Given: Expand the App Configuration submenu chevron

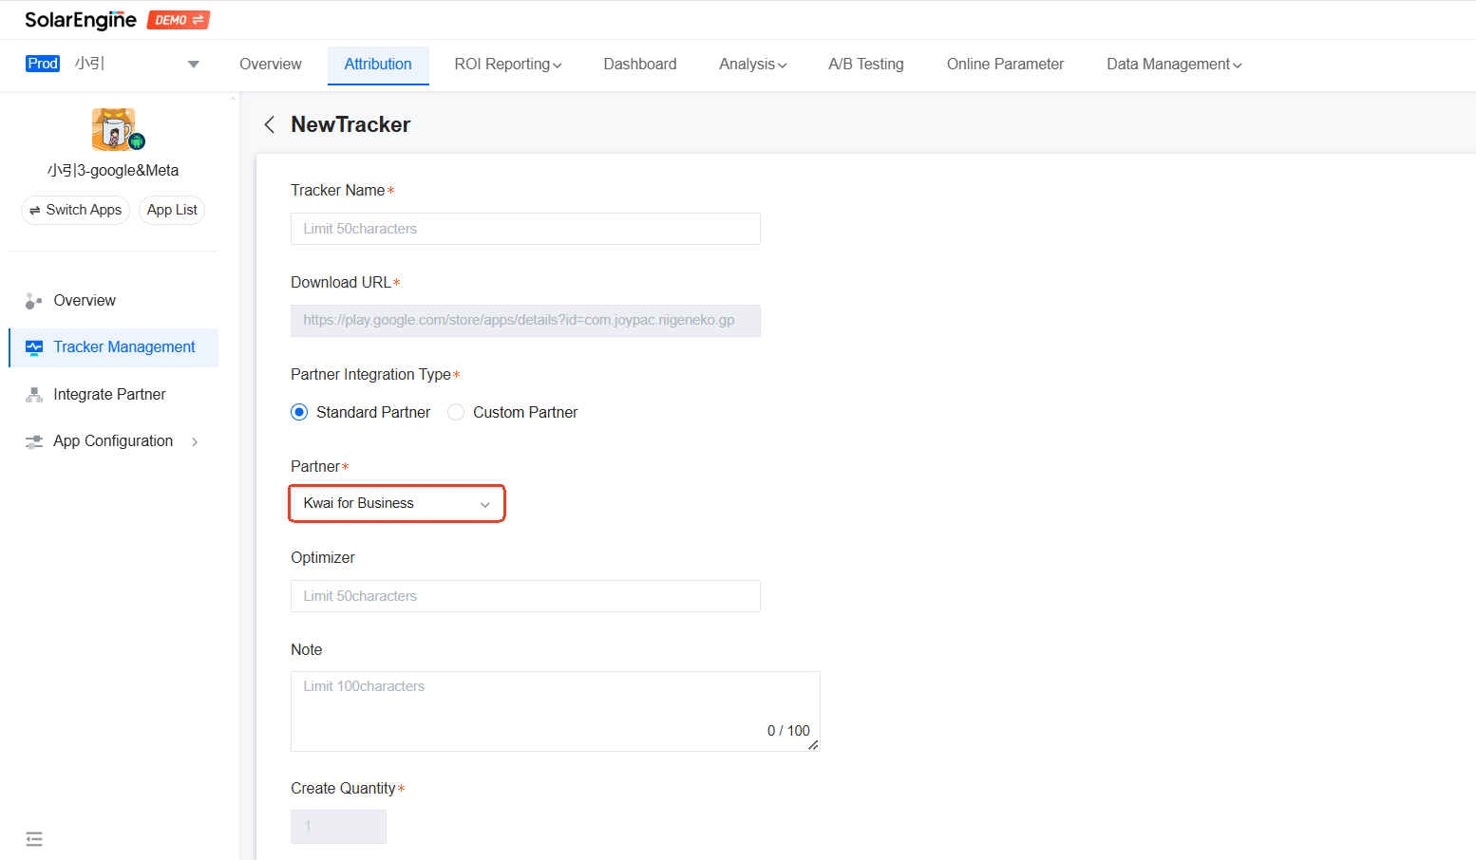Looking at the screenshot, I should (195, 441).
